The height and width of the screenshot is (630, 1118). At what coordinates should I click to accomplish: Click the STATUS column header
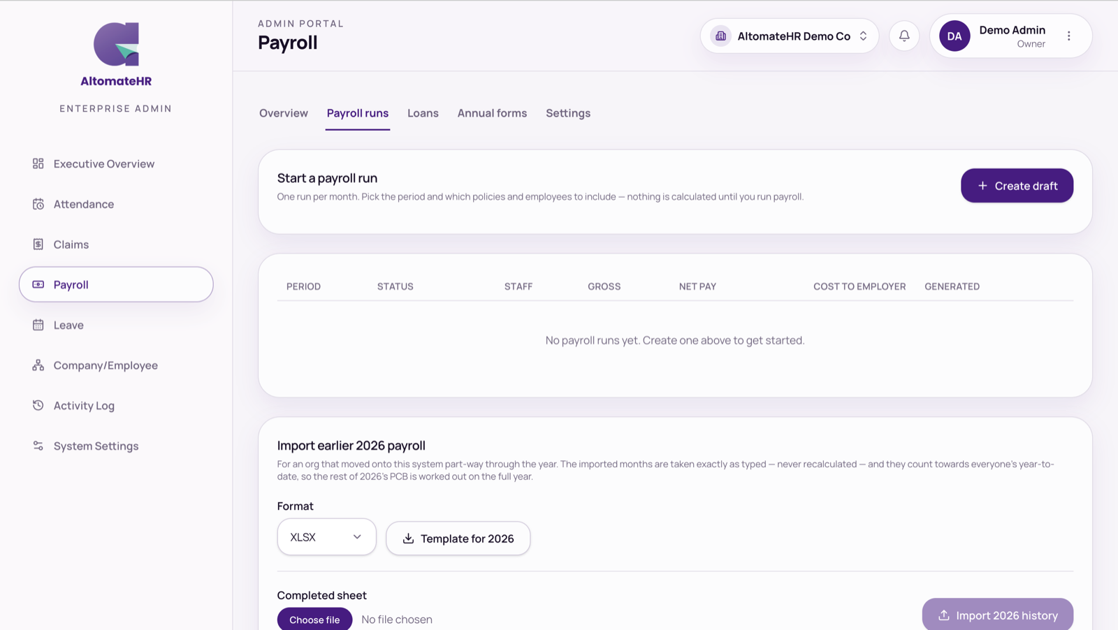[395, 286]
